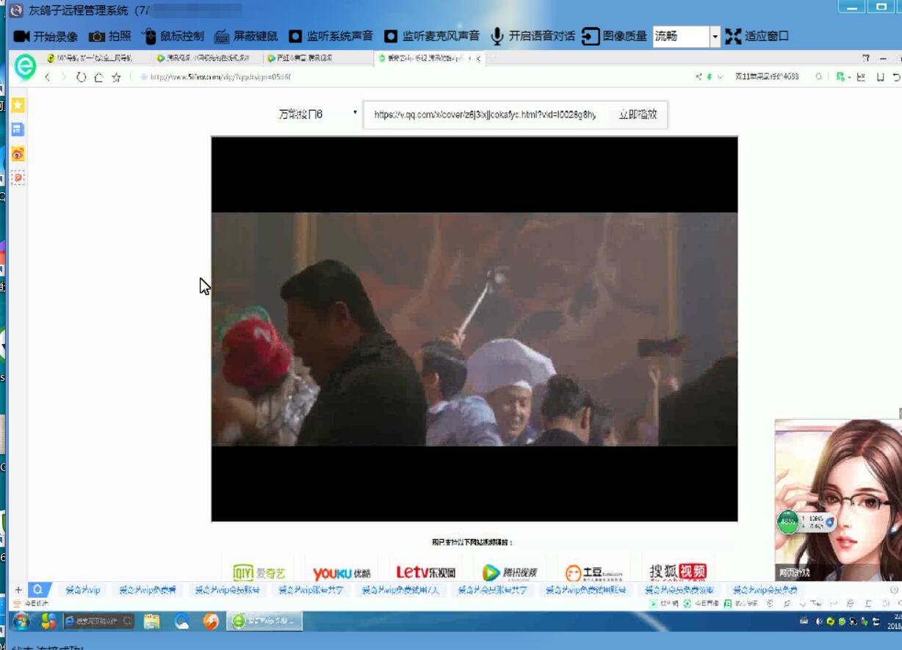Viewport: 902px width, 650px height.
Task: Reload the remote browser page
Action: (81, 77)
